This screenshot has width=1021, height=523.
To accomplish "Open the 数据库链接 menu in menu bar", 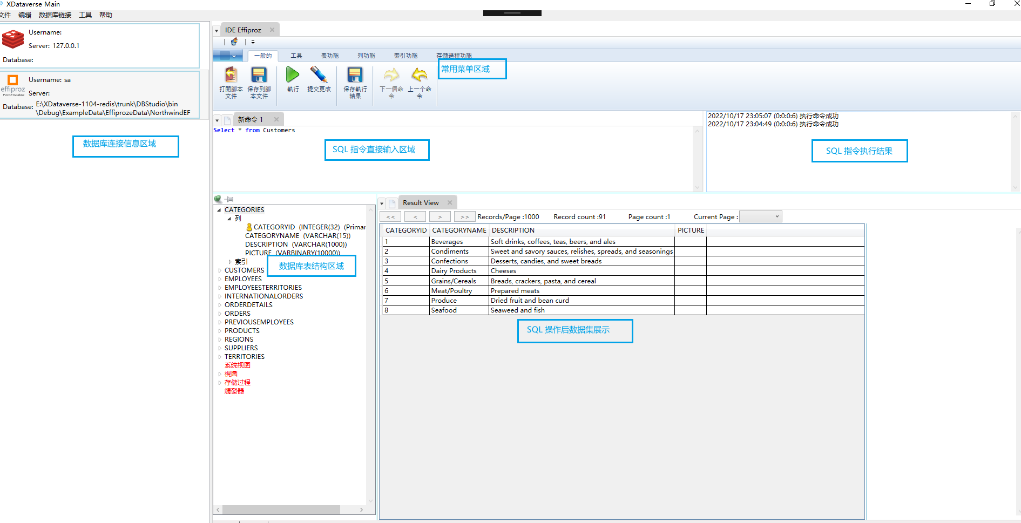I will pos(55,15).
